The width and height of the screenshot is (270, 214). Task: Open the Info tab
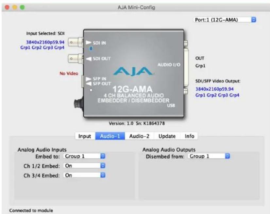click(189, 136)
